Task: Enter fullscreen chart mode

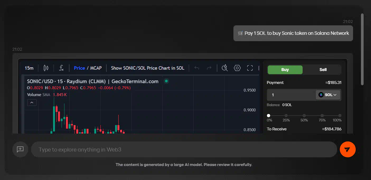Action: pos(250,68)
